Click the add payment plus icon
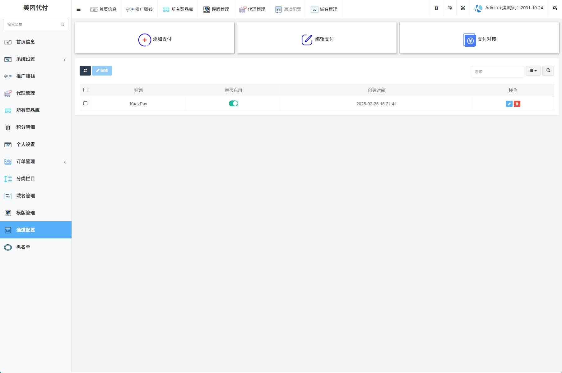This screenshot has width=562, height=373. pos(145,39)
